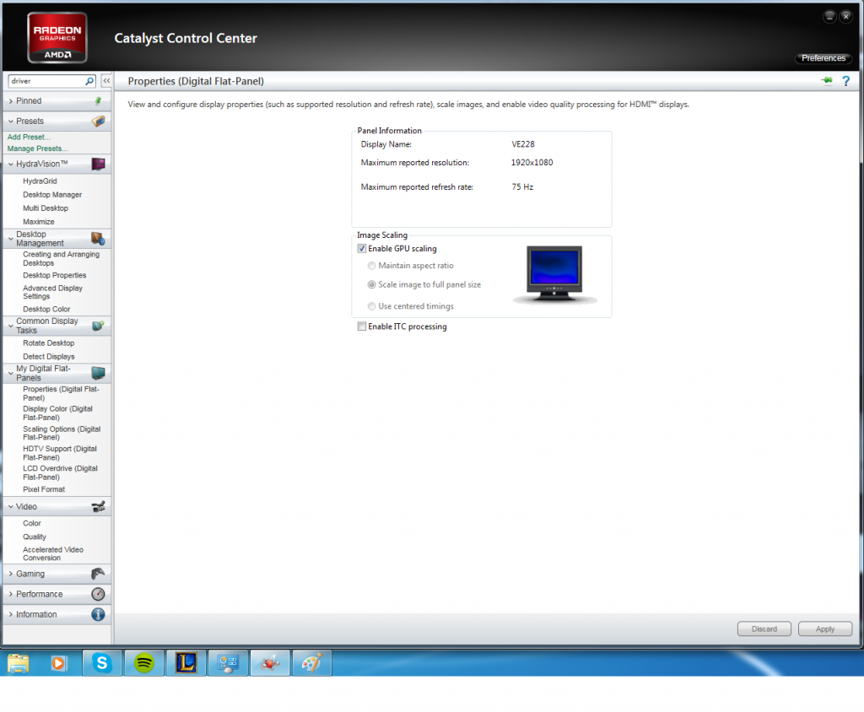This screenshot has height=712, width=864.
Task: Click the Discard button
Action: (764, 628)
